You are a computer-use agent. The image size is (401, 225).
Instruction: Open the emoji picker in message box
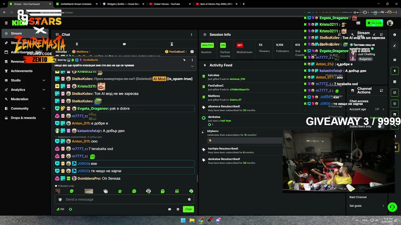pyautogui.click(x=189, y=199)
